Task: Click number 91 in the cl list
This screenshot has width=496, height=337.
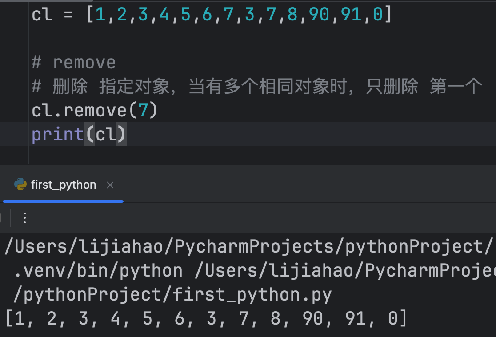Action: [x=351, y=15]
